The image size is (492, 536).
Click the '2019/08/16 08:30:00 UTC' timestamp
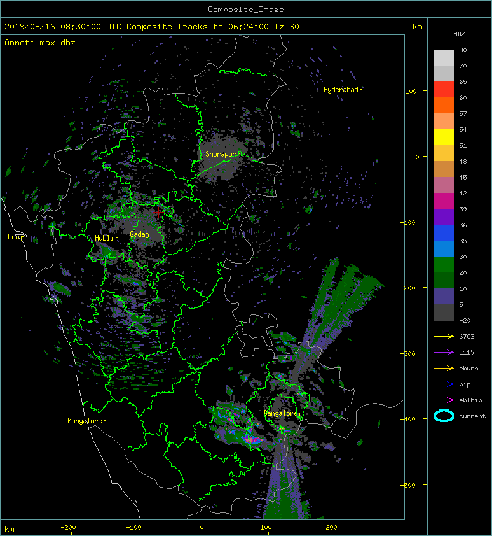tap(63, 27)
